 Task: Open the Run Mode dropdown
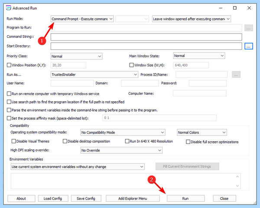tap(82, 19)
